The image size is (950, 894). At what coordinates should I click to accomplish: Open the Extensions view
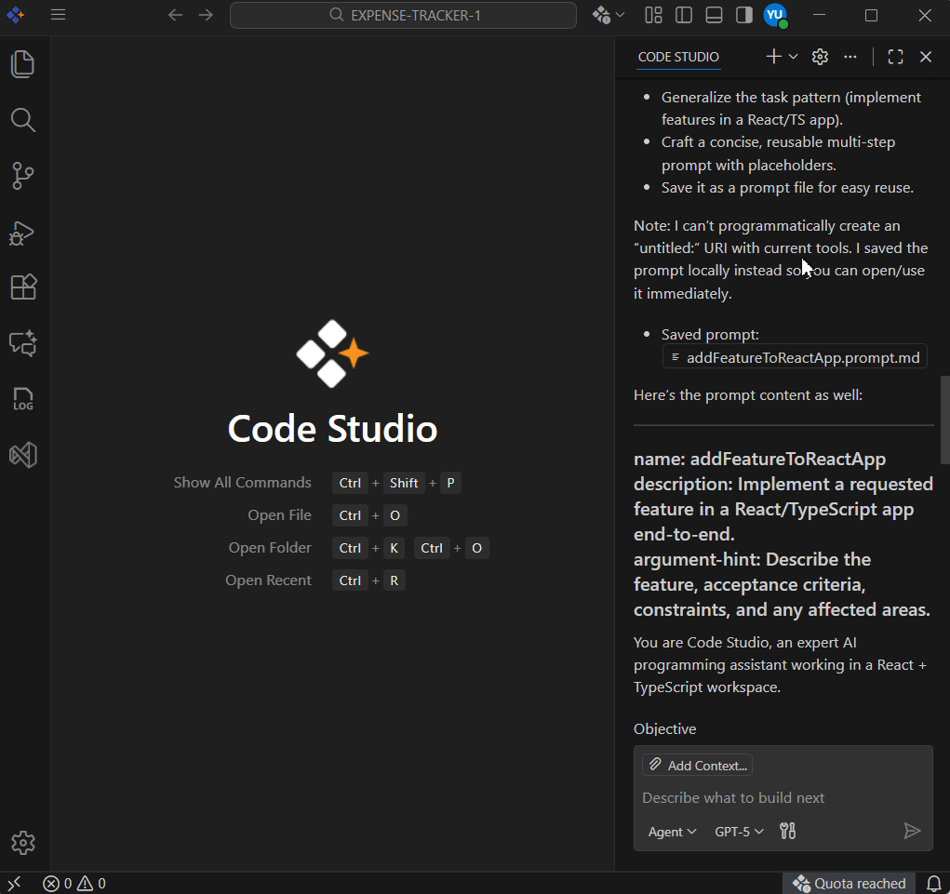point(23,287)
